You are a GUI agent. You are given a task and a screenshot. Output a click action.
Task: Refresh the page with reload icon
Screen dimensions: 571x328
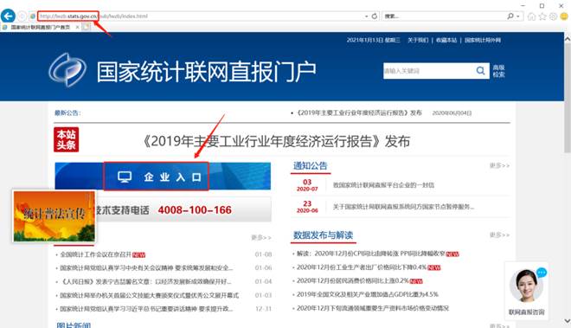375,16
